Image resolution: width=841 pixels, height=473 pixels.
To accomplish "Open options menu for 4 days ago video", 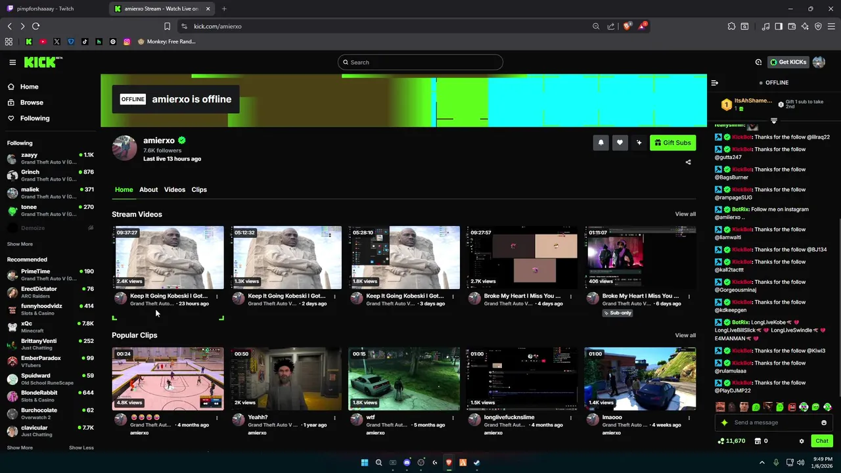I will click(571, 296).
